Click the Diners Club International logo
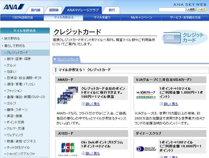Image resolution: width=209 pixels, height=158 pixels. [146, 149]
